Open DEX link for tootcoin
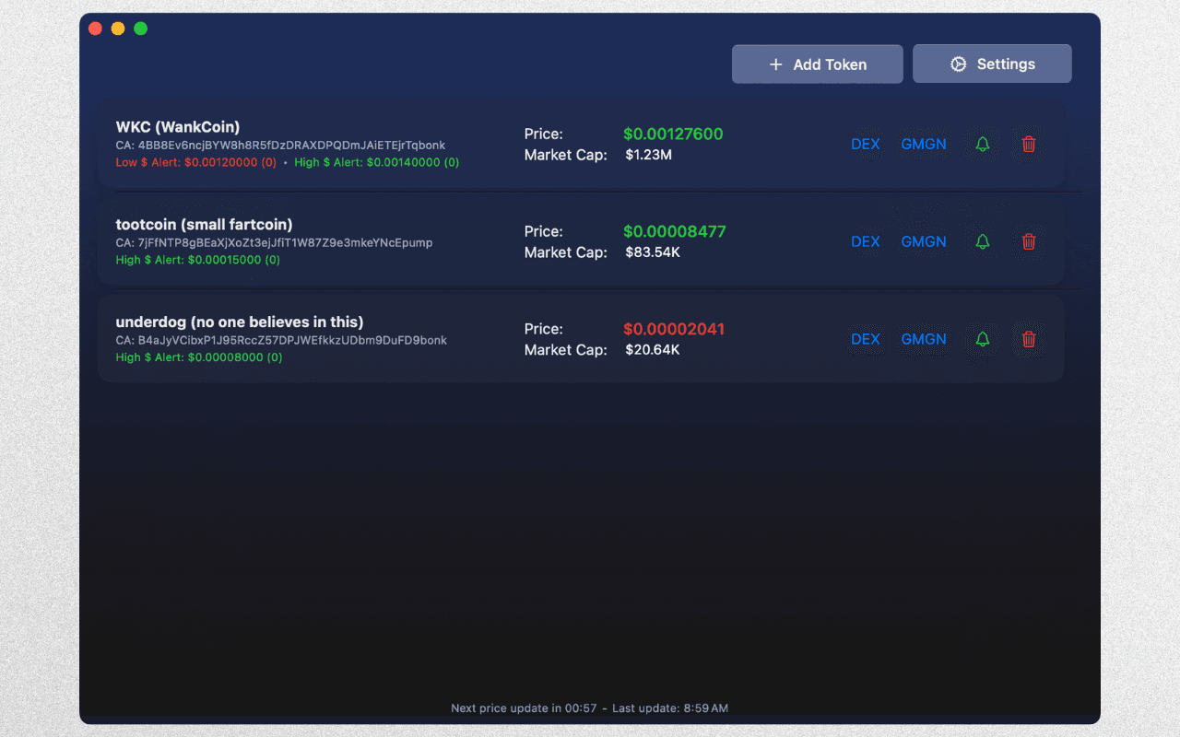1180x737 pixels. tap(865, 241)
